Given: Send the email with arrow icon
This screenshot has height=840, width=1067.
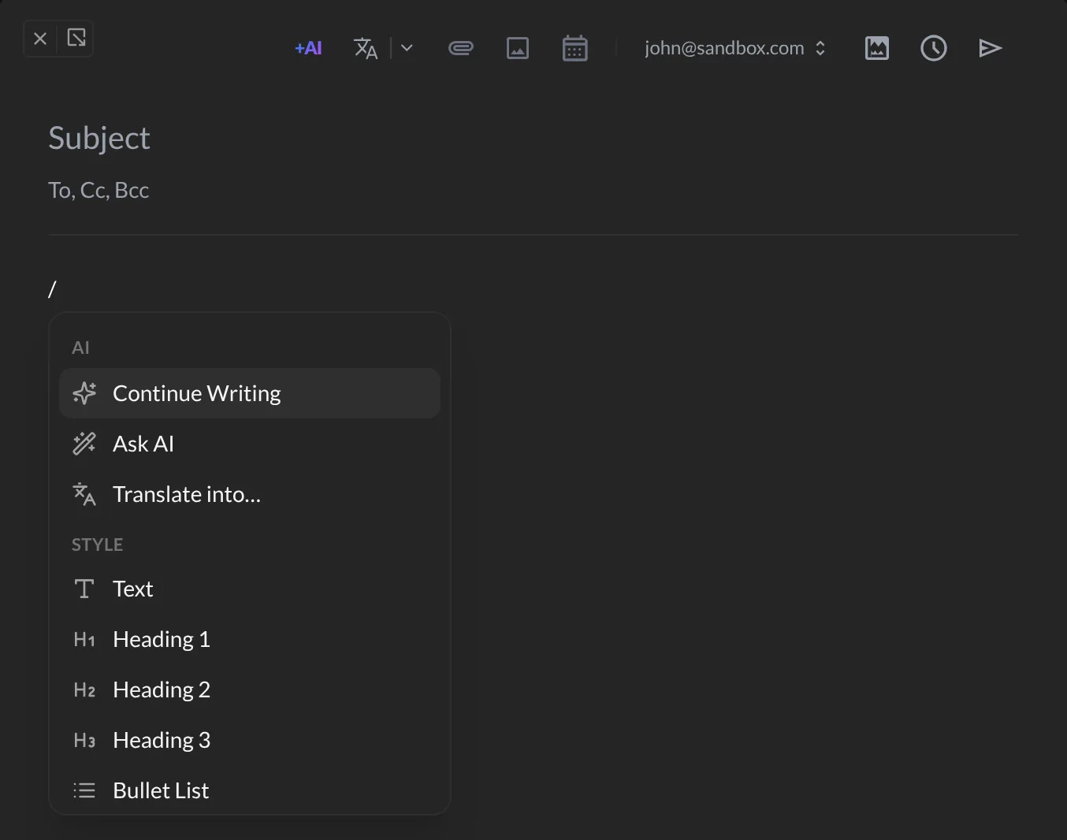Looking at the screenshot, I should (x=991, y=48).
